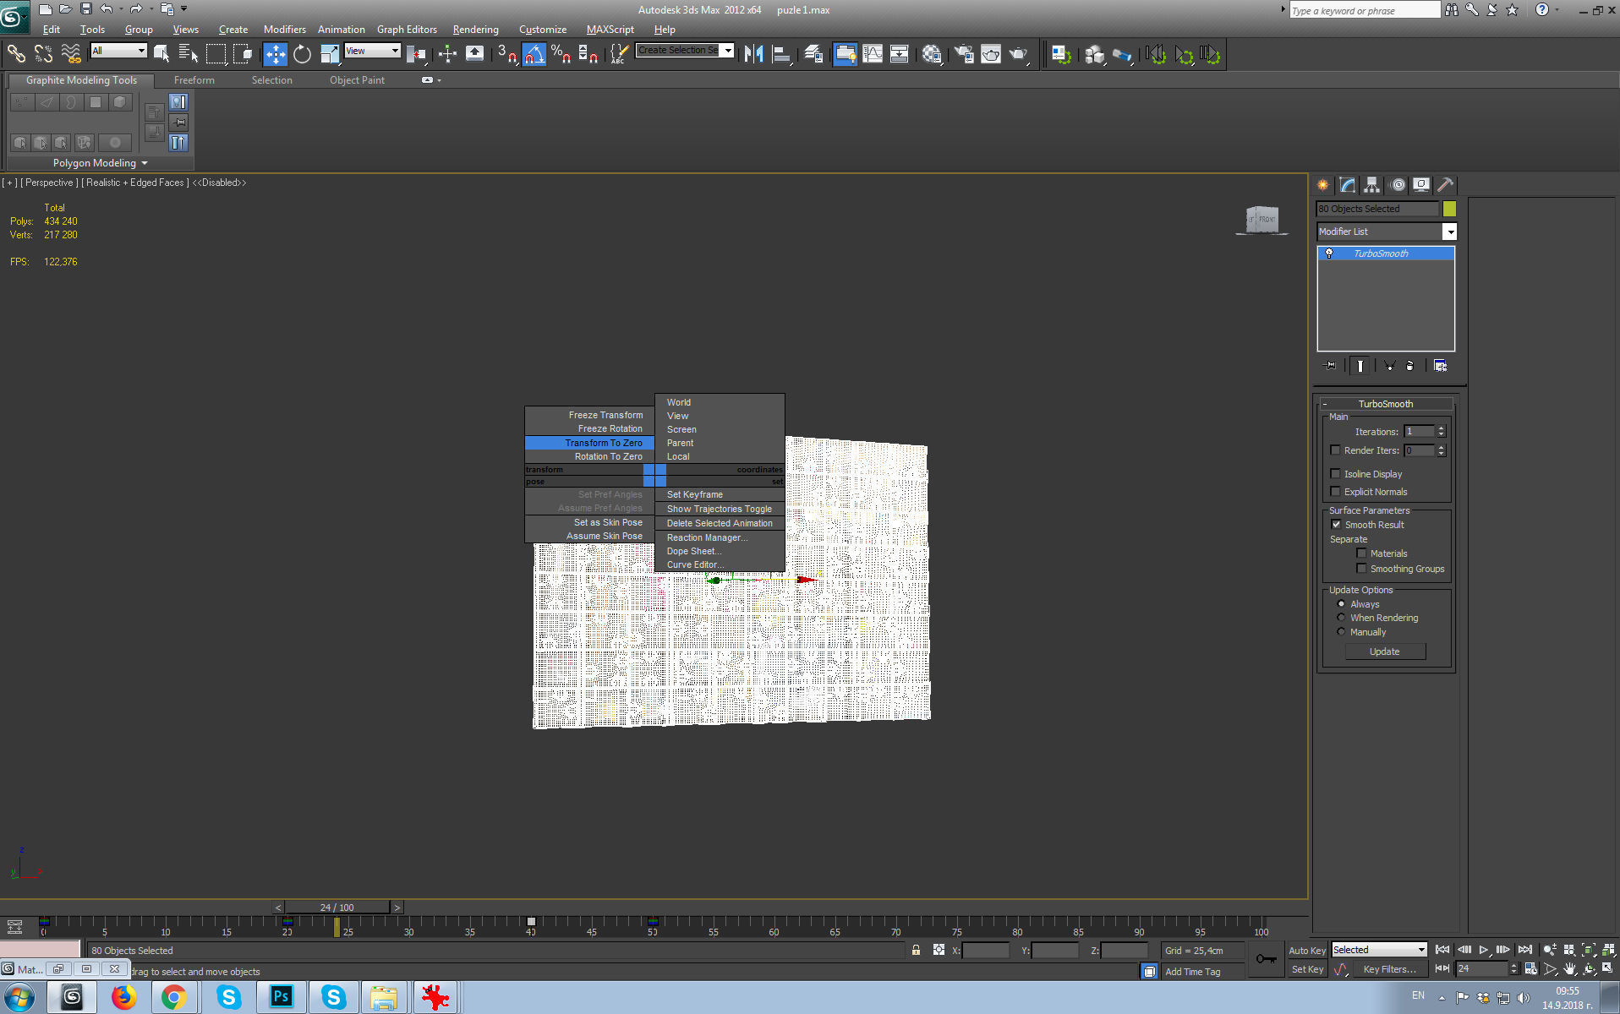Select Set Keyframe in the quad menu
This screenshot has height=1014, width=1620.
[x=694, y=494]
